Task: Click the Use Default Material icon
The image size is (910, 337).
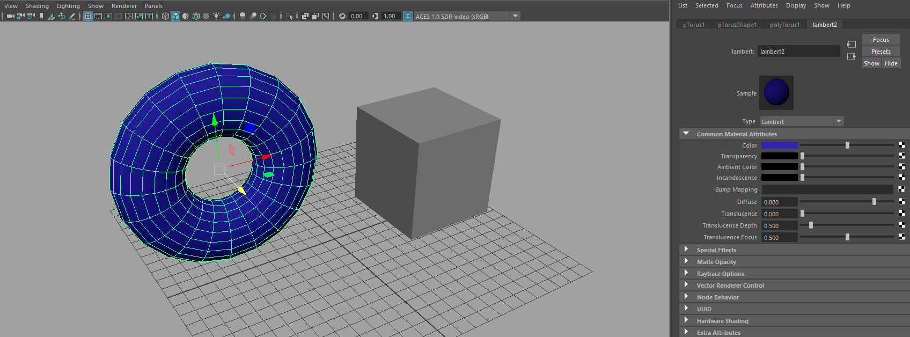Action: pyautogui.click(x=186, y=16)
